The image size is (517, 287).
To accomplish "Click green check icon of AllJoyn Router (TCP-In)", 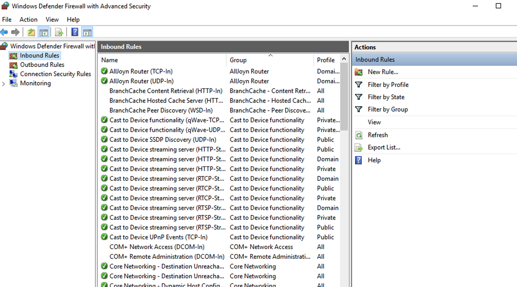I will tap(104, 71).
